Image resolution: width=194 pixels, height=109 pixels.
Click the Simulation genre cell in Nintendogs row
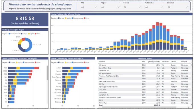[x=175, y=92]
